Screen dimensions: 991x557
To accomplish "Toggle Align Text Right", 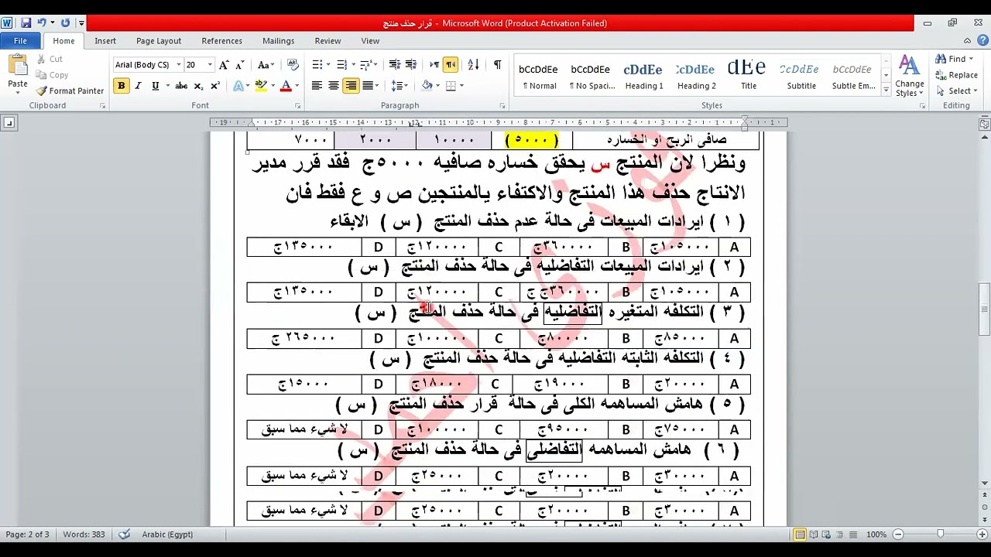I will tap(351, 86).
